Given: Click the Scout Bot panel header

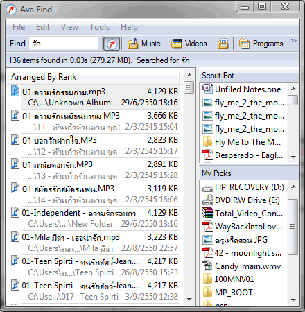Looking at the screenshot, I should pos(249,76).
